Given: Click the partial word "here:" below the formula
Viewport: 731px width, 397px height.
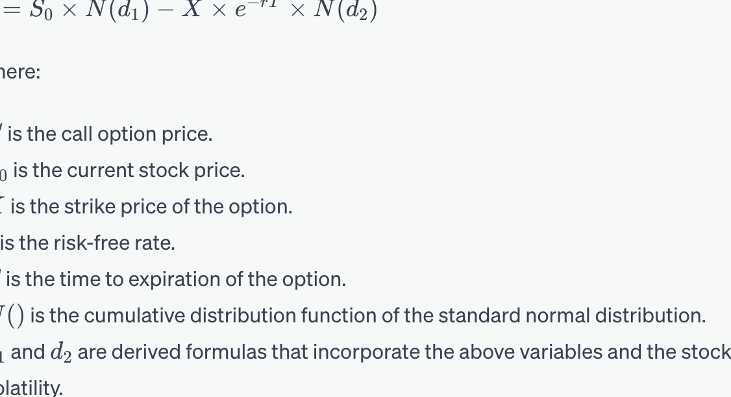Looking at the screenshot, I should pyautogui.click(x=20, y=72).
